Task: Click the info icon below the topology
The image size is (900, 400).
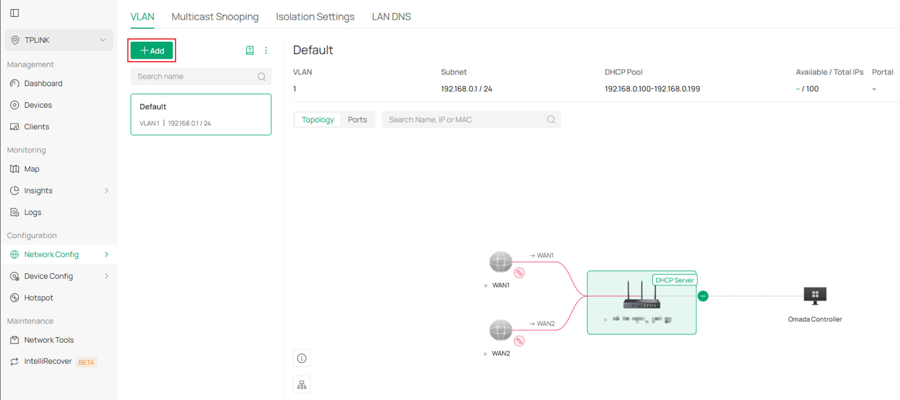Action: tap(301, 358)
